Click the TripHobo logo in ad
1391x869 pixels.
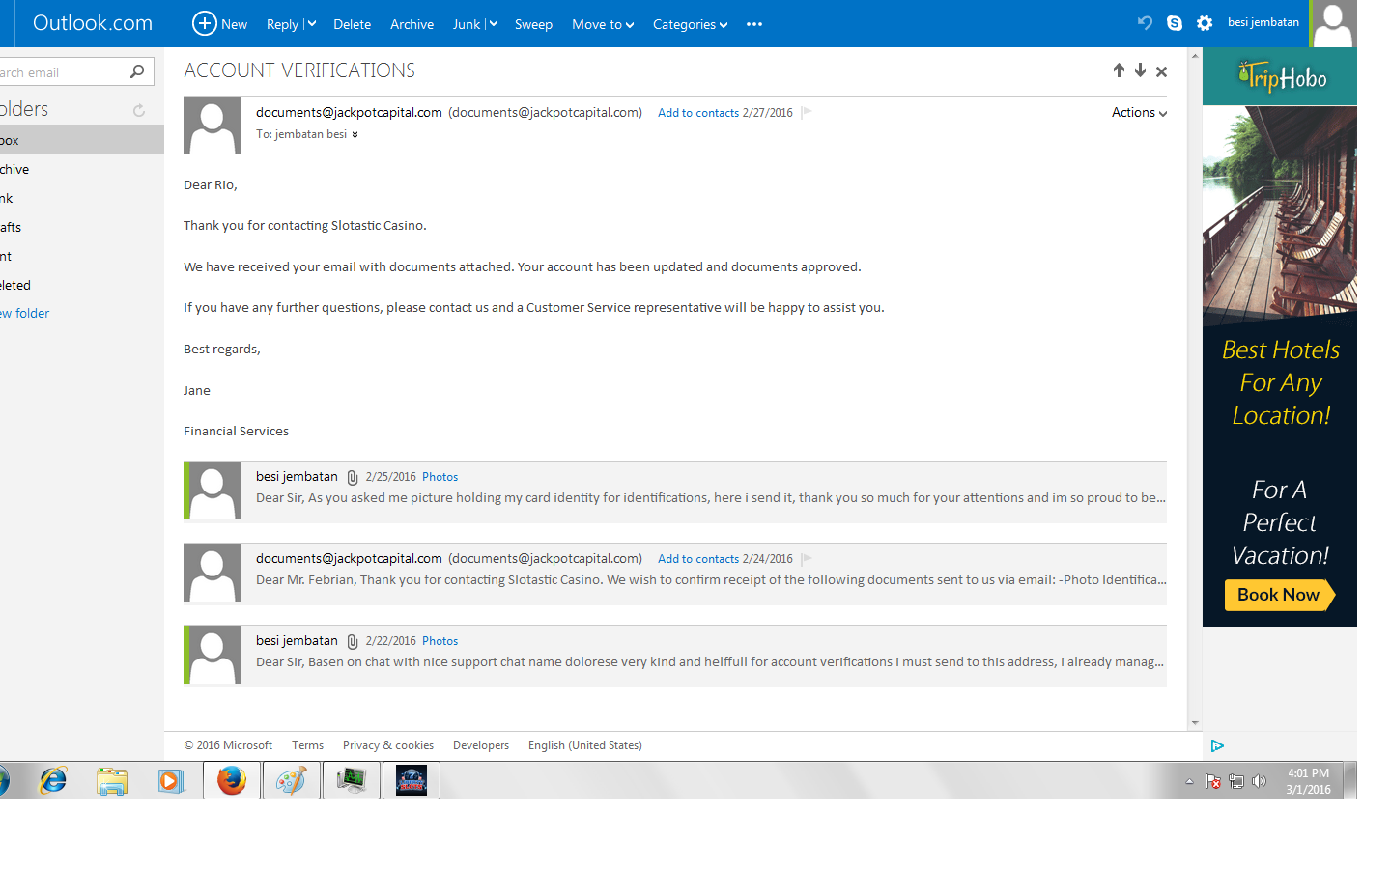(x=1283, y=76)
